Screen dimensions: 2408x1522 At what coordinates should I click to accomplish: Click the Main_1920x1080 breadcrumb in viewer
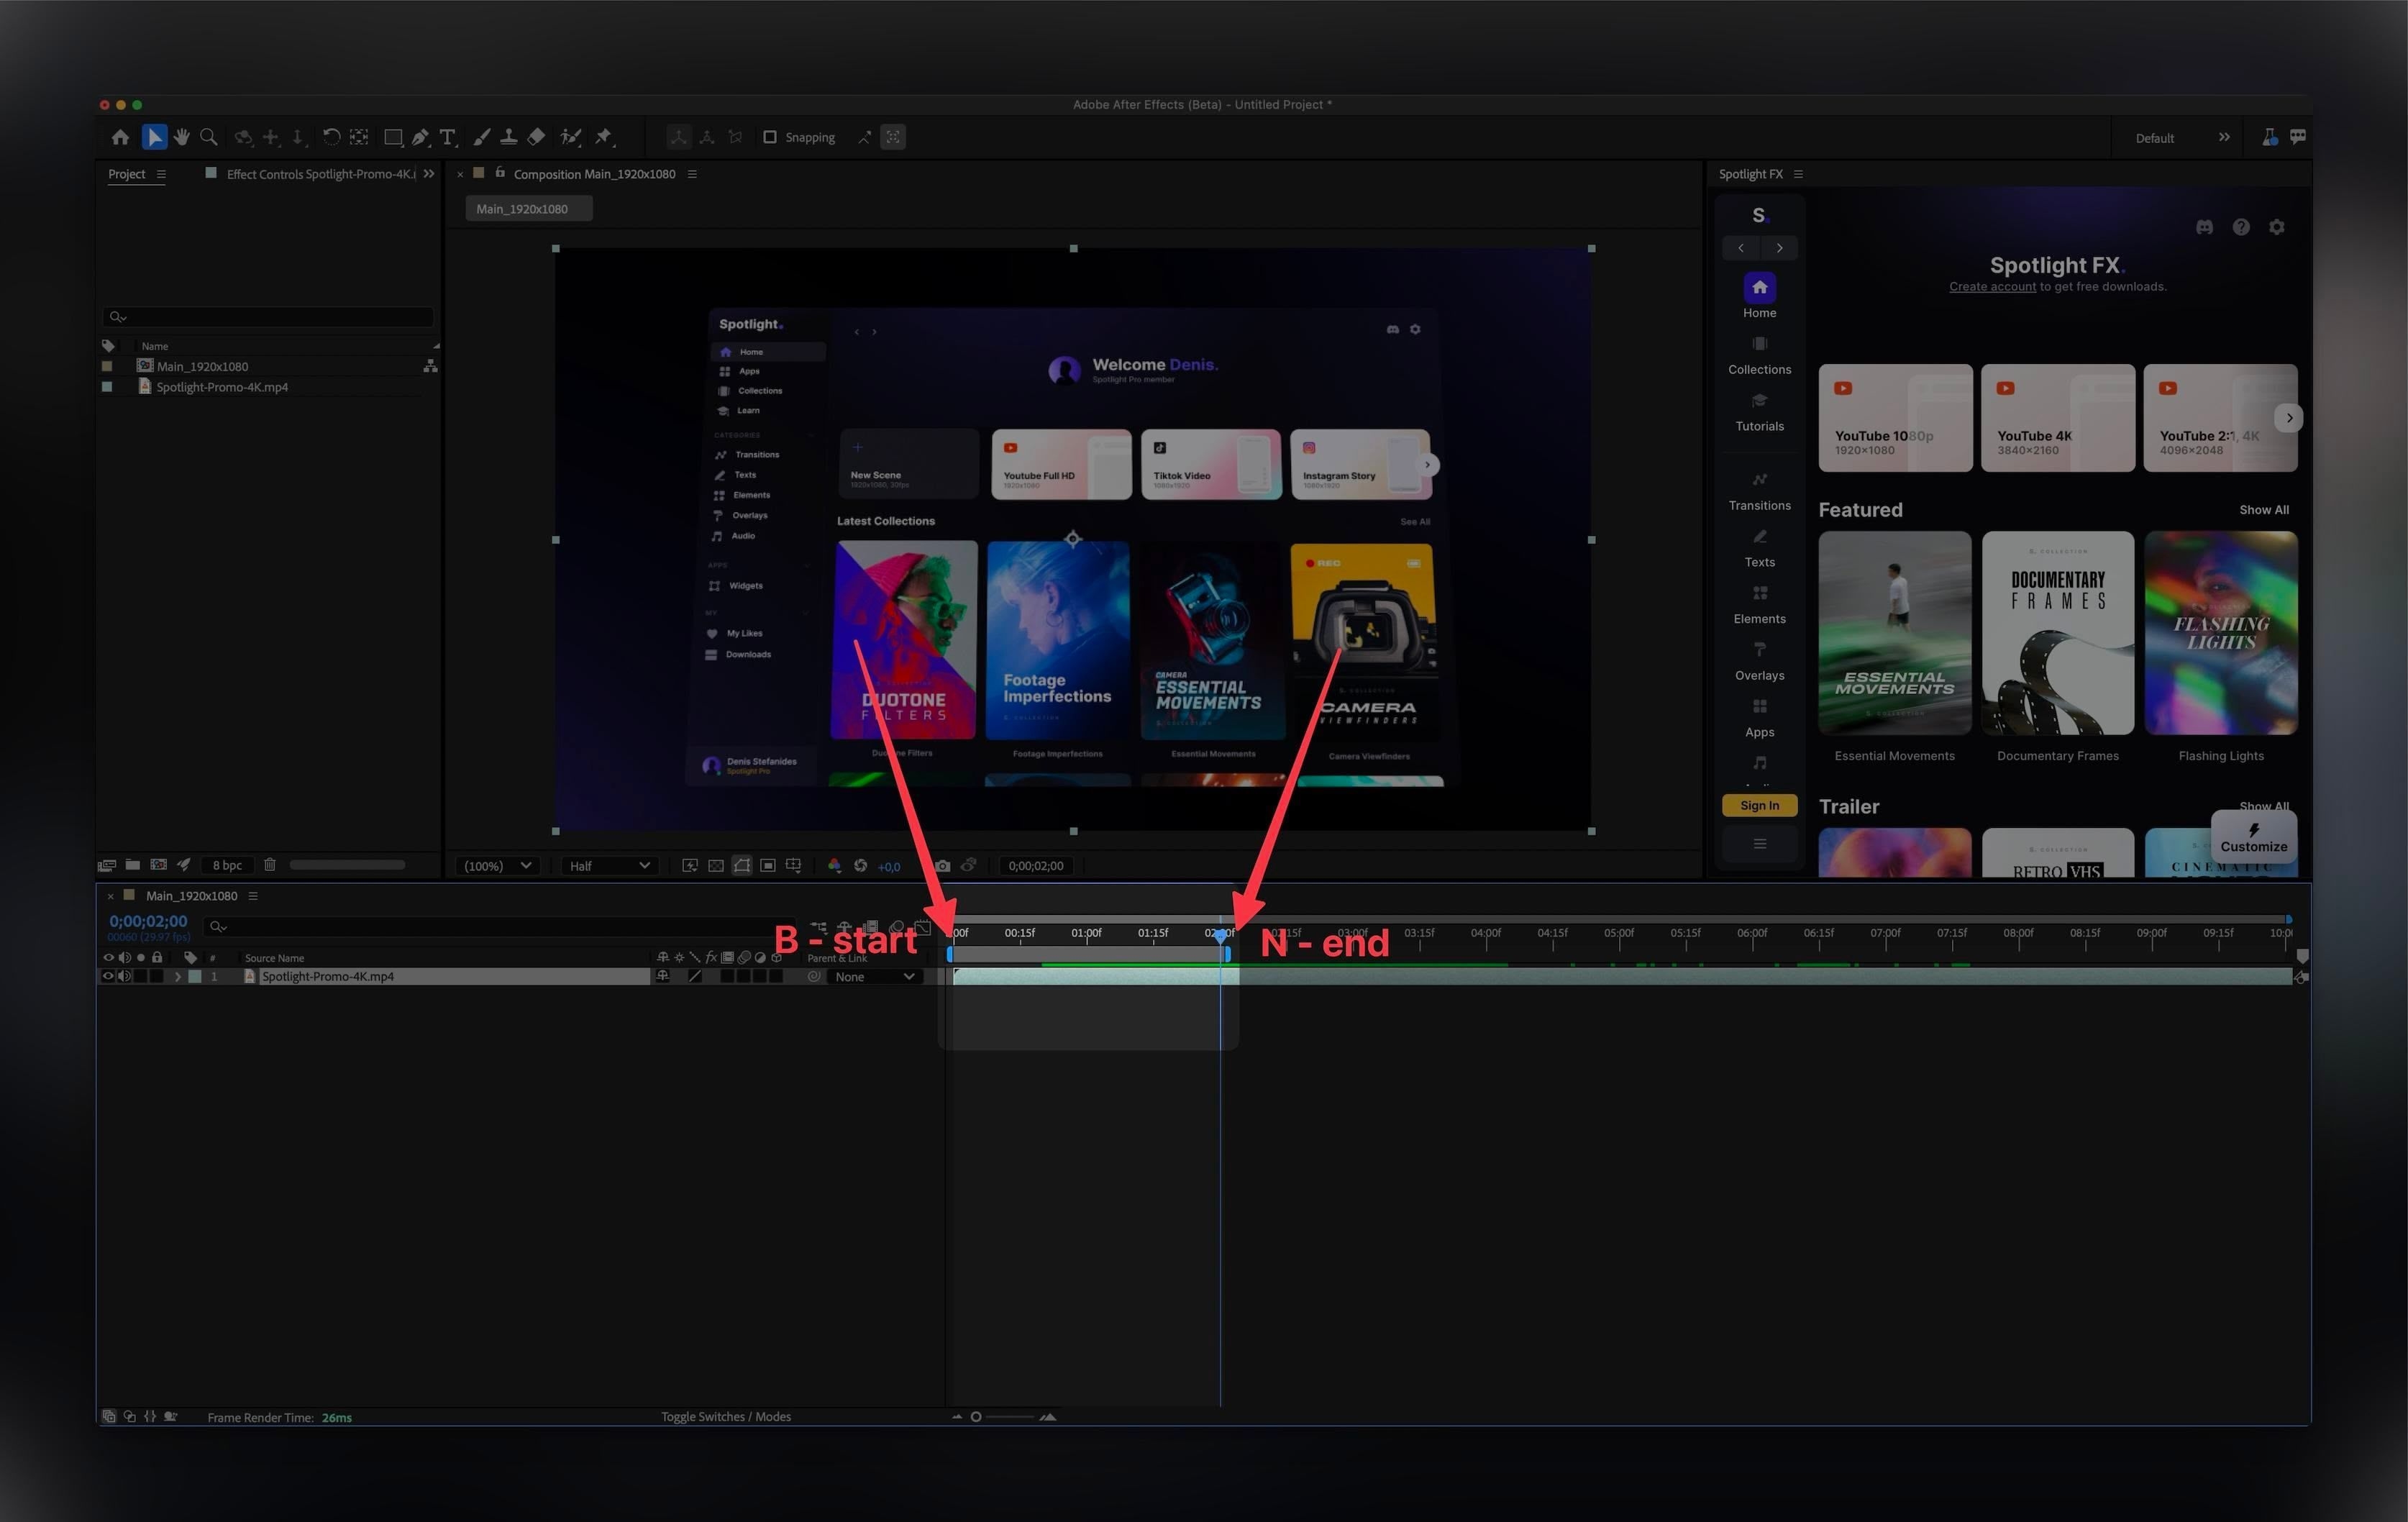click(x=529, y=209)
